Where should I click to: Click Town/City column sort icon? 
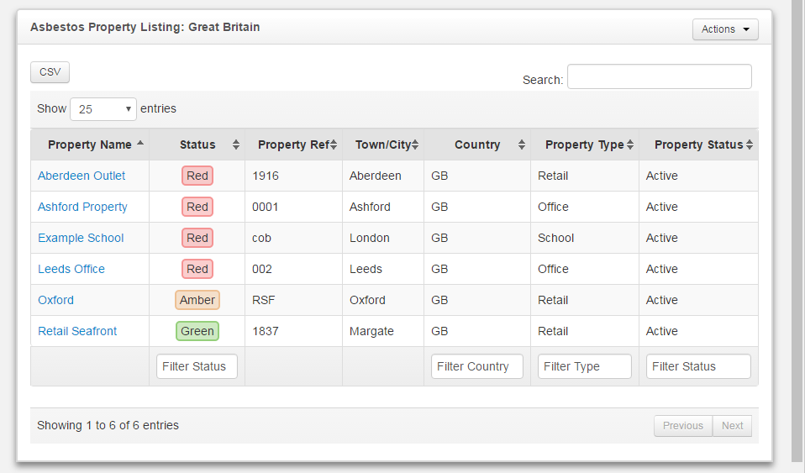415,145
